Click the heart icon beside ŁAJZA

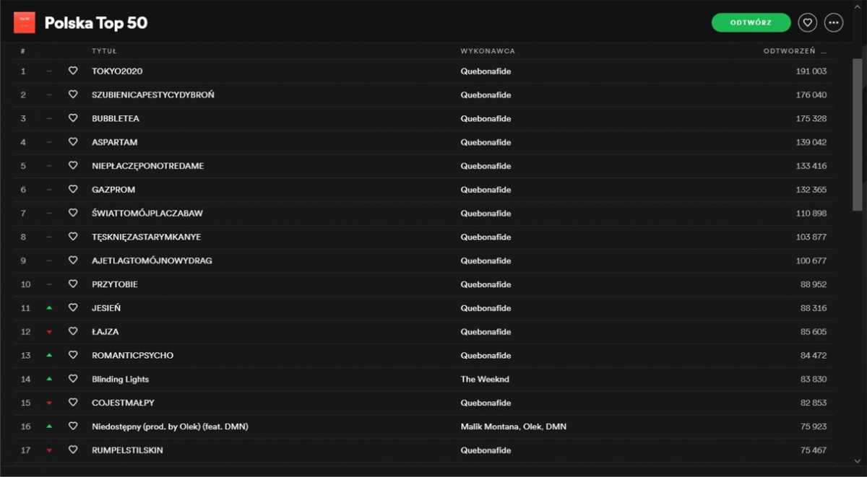point(73,332)
